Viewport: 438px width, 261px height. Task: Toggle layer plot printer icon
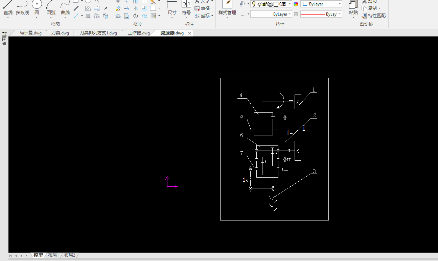pos(270,4)
